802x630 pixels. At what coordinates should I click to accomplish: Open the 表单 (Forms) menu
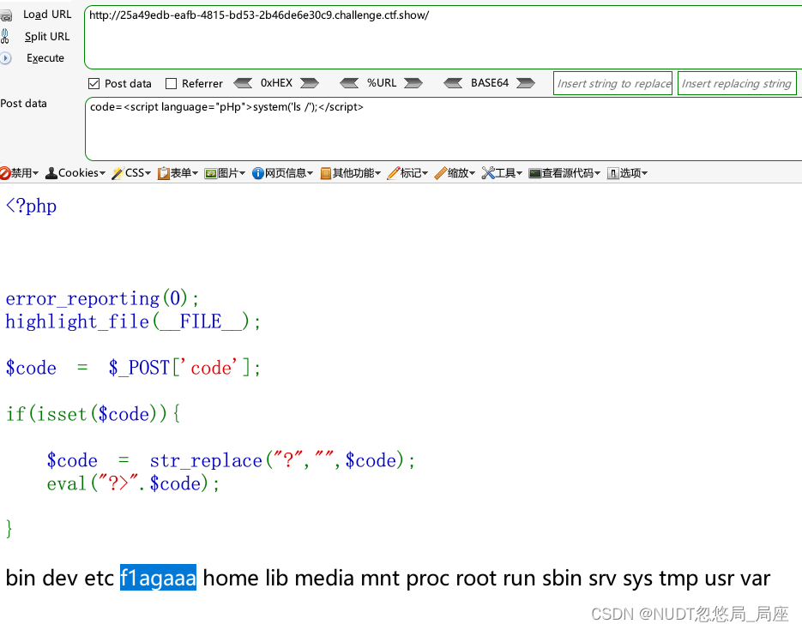[x=178, y=173]
